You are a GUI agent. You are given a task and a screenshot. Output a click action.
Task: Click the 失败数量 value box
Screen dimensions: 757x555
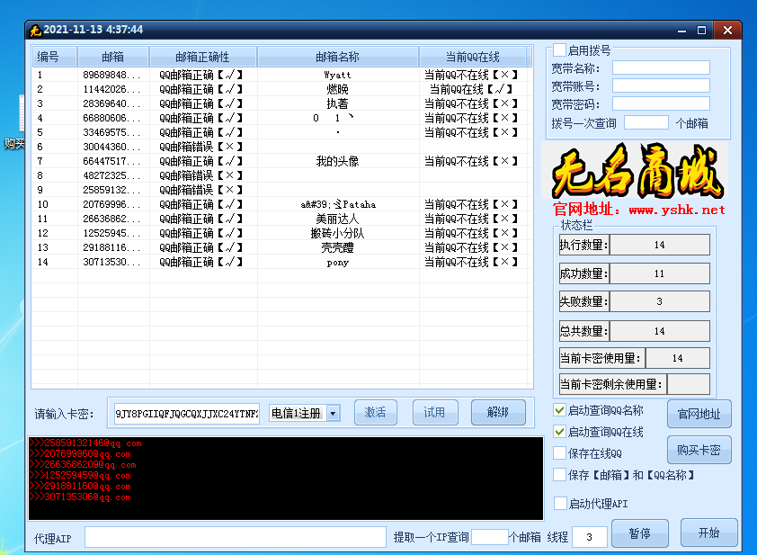[660, 301]
